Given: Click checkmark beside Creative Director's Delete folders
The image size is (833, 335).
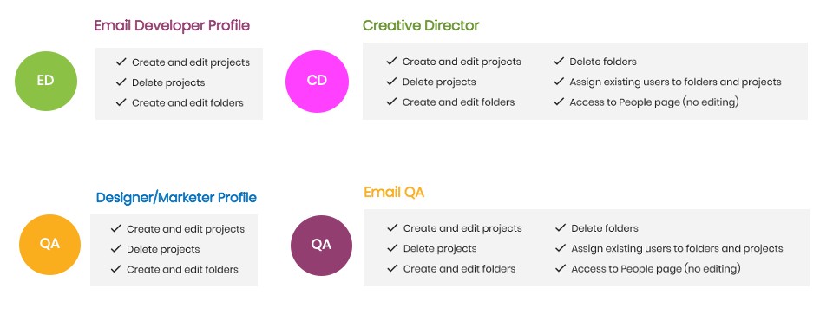Looking at the screenshot, I should tap(558, 62).
